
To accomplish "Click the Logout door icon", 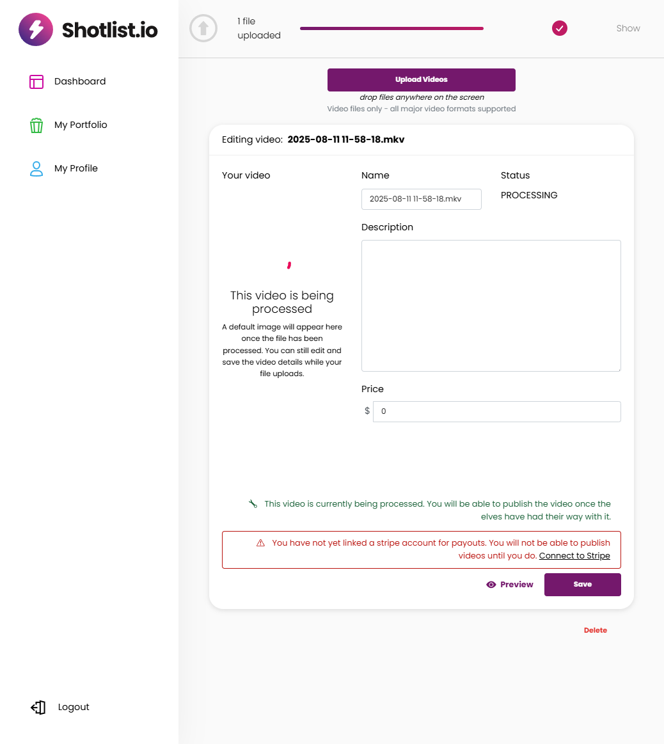I will pyautogui.click(x=38, y=707).
